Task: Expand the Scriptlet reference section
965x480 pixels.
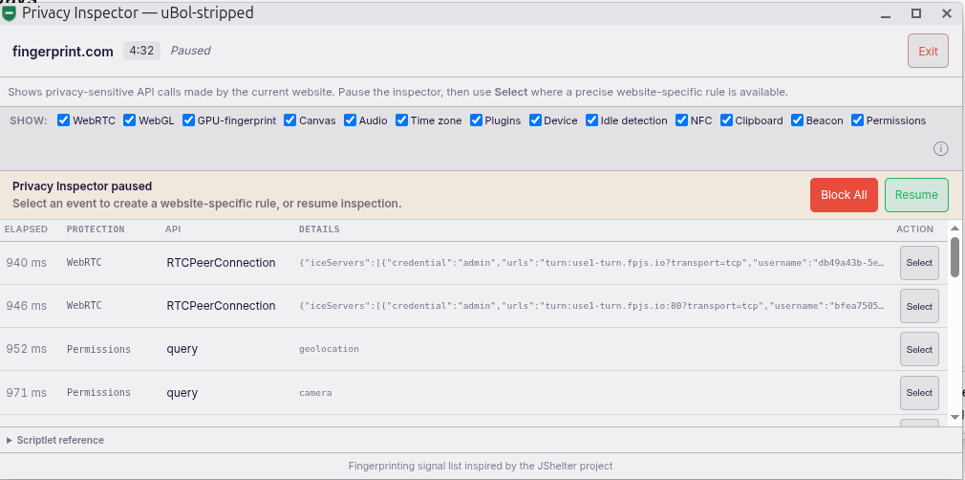Action: tap(54, 440)
